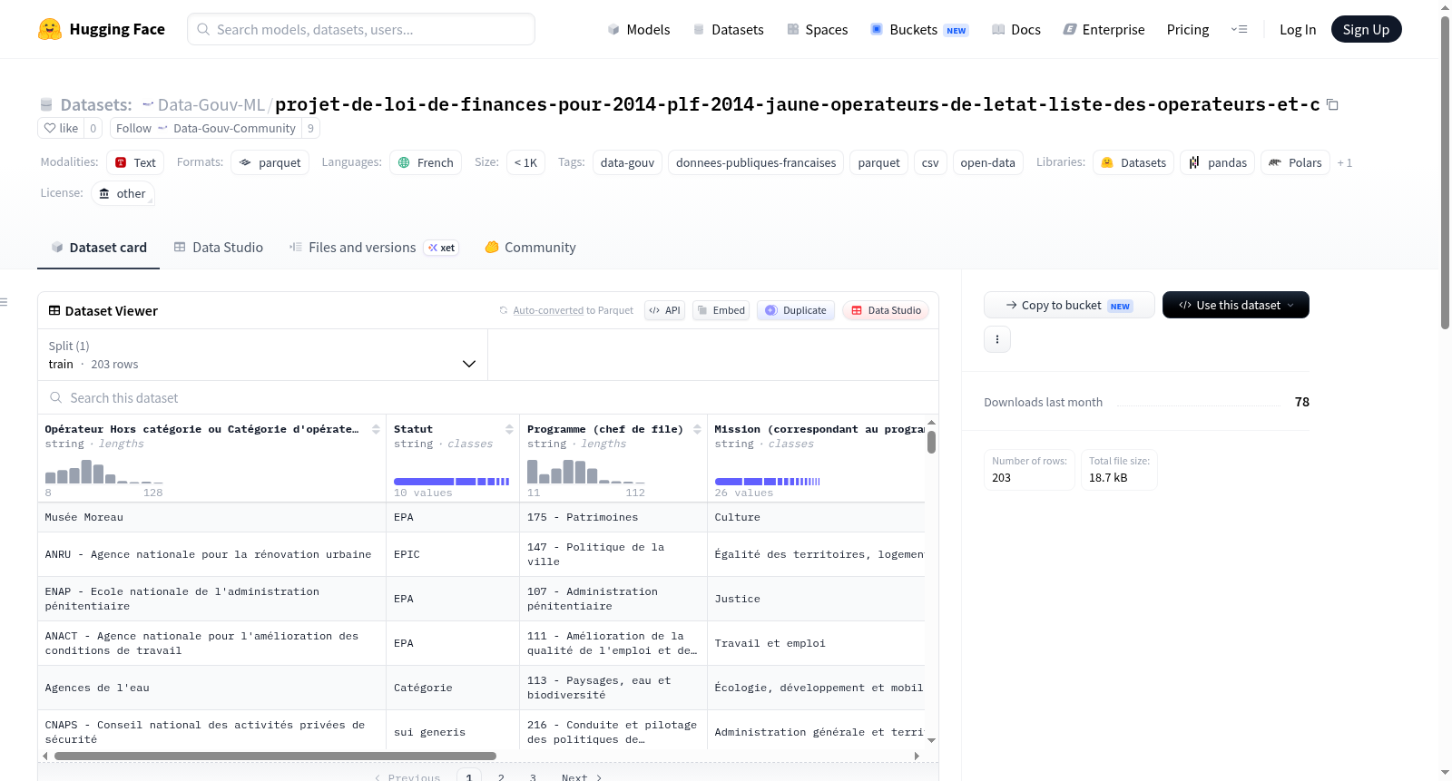
Task: Select the sui generis cell
Action: (x=453, y=732)
